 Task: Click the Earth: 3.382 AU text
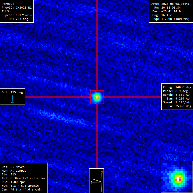[176, 95]
